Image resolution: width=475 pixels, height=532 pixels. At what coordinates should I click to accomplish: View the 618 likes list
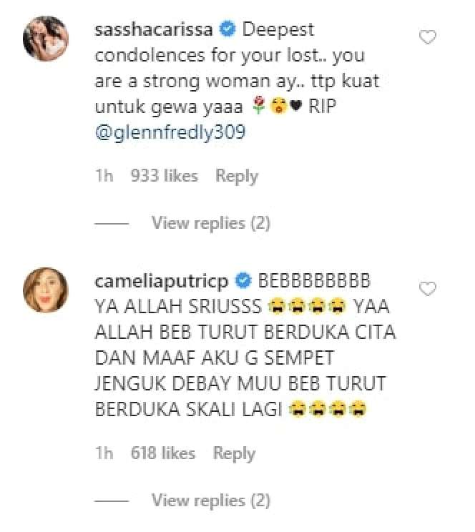[x=163, y=453]
